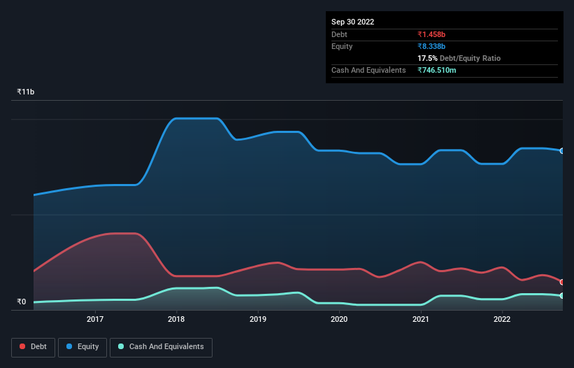The height and width of the screenshot is (368, 574).
Task: Select the 2020 x-axis label
Action: [x=339, y=319]
